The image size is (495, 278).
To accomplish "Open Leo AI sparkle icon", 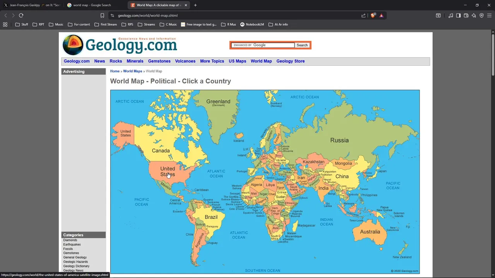I will click(474, 15).
